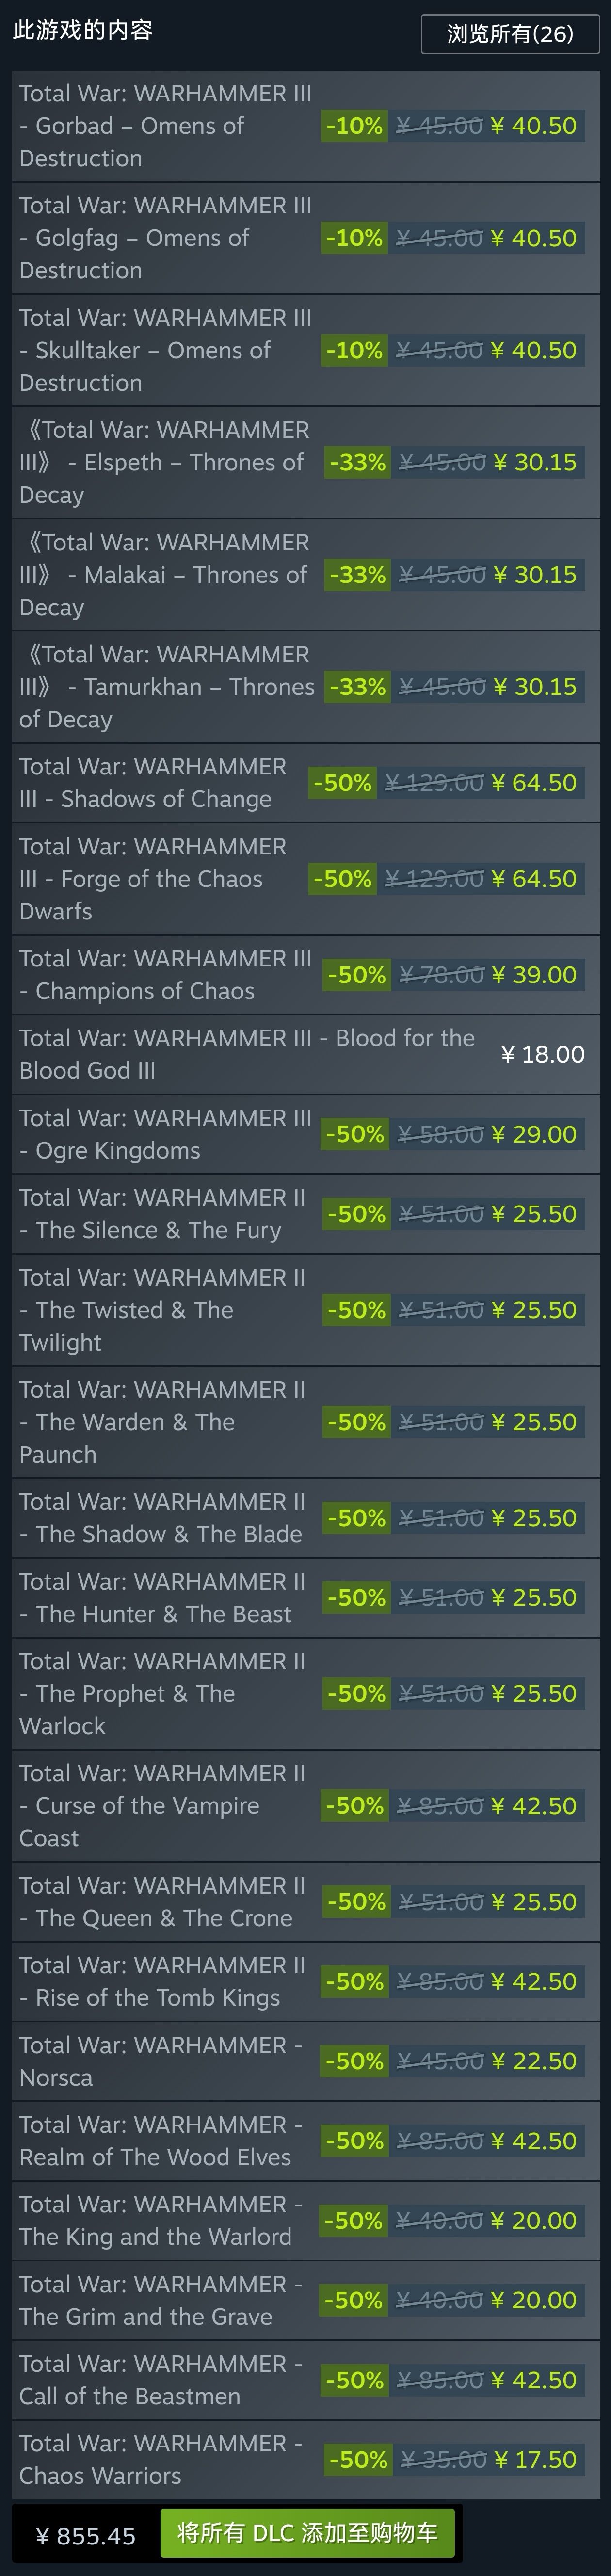Open Golgfag – Omens of Destruction DLC
The image size is (611, 2576).
[165, 238]
